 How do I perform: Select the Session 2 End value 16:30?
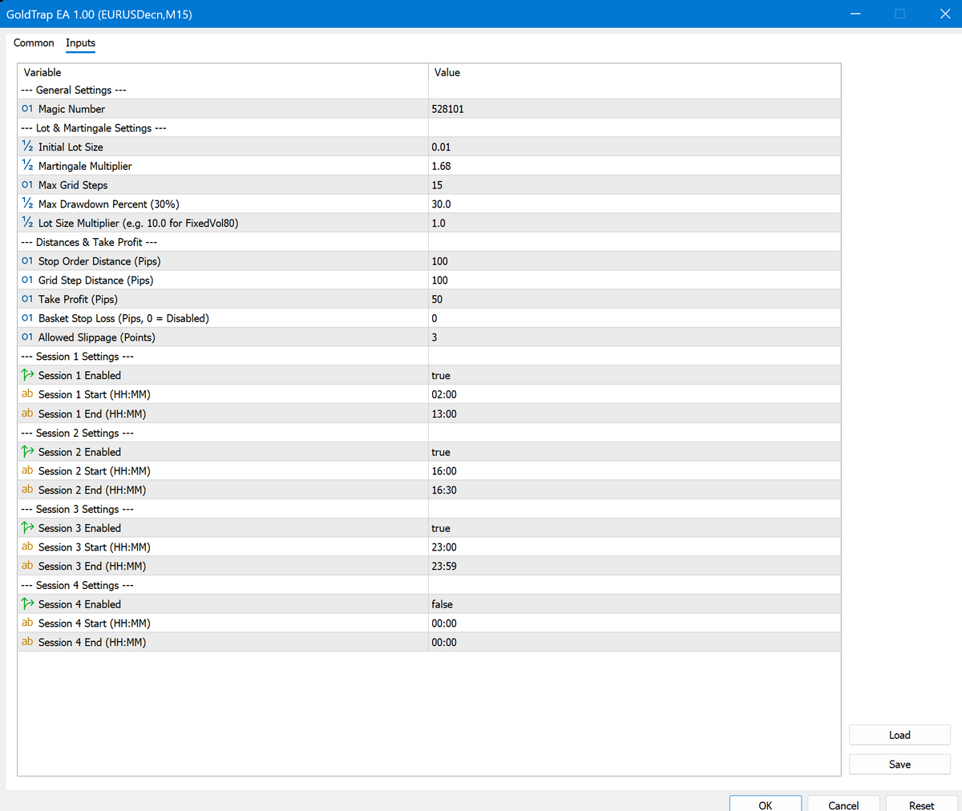pyautogui.click(x=444, y=490)
